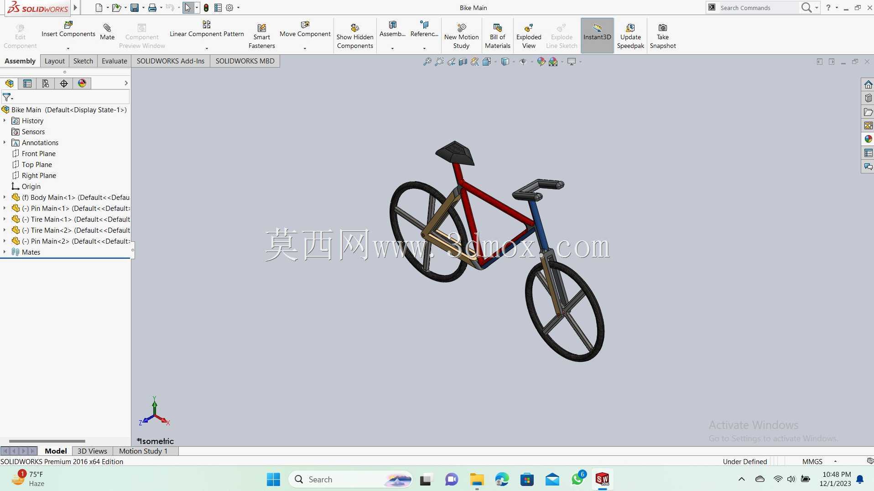Click the Save icon in title bar
874x491 pixels.
tap(135, 8)
